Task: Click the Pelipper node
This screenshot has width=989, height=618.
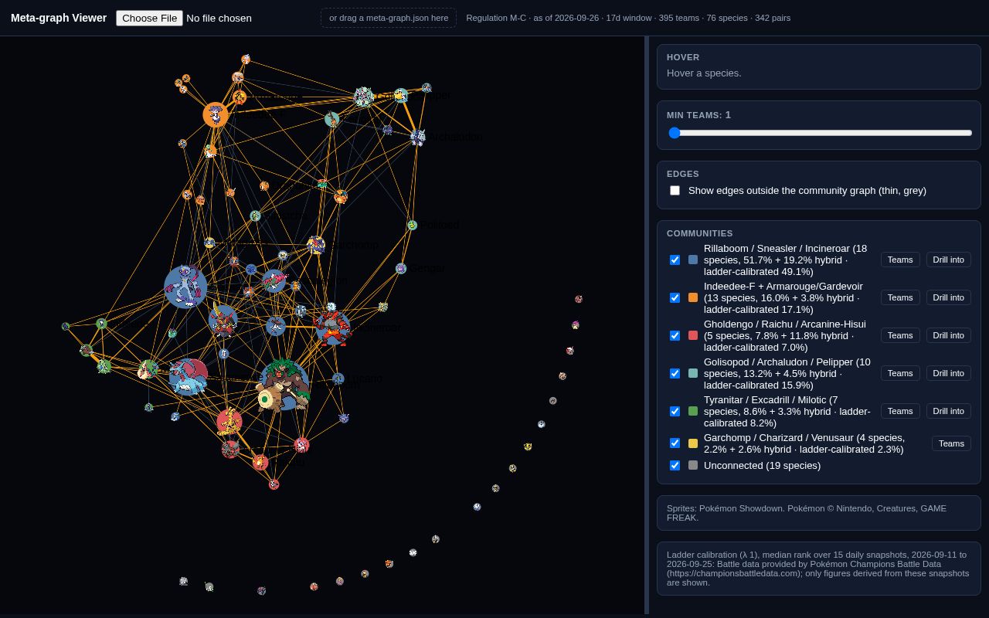Action: tap(400, 96)
